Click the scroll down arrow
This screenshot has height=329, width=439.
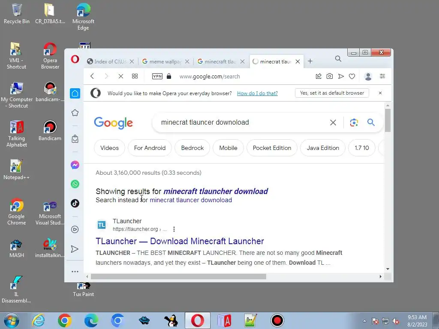pos(388,269)
